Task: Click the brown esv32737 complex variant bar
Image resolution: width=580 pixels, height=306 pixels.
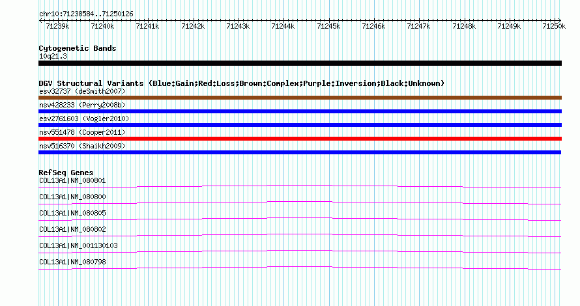Action: (x=300, y=98)
